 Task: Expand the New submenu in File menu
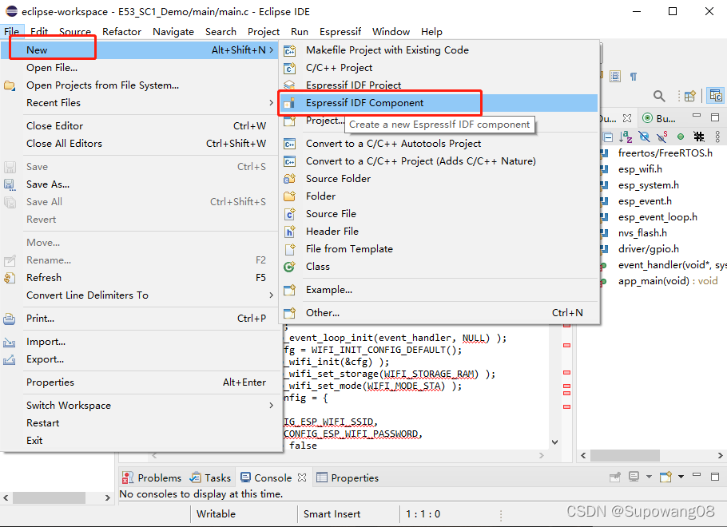[140, 50]
